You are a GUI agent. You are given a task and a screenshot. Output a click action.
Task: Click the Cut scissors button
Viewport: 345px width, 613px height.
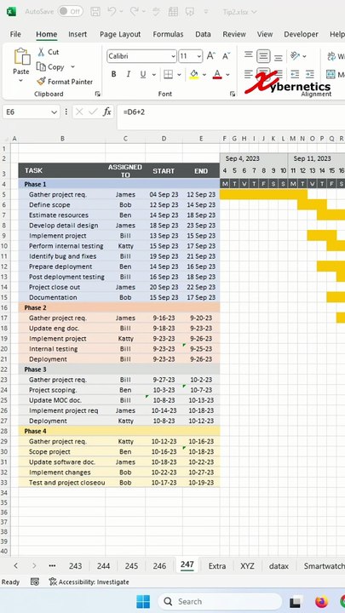pyautogui.click(x=48, y=52)
